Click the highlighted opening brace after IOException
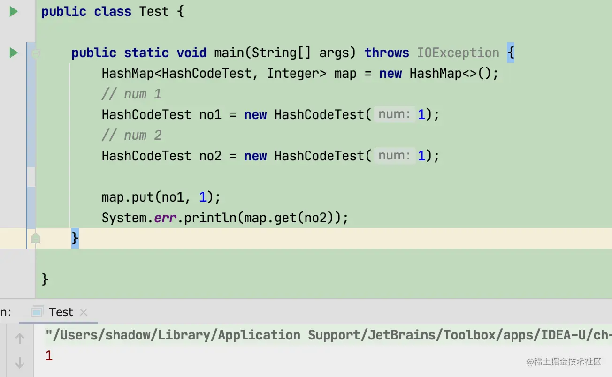Screen dimensions: 612x377 click(x=511, y=53)
